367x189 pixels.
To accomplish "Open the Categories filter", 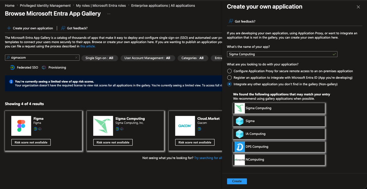I will (192, 58).
